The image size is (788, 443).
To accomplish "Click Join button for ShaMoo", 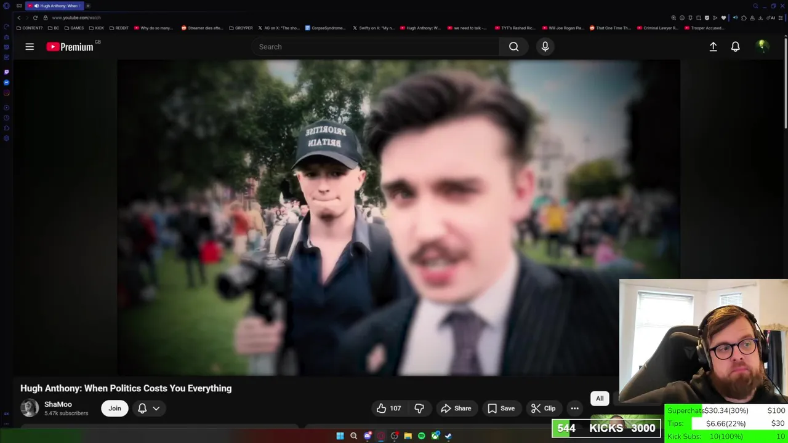I will (115, 408).
